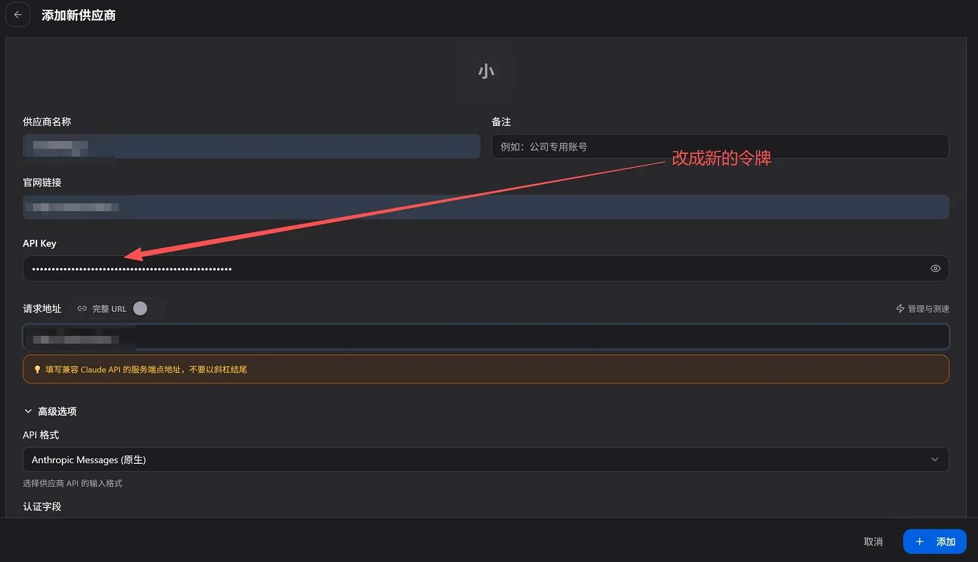Click the 添加 button
978x562 pixels.
[x=934, y=542]
